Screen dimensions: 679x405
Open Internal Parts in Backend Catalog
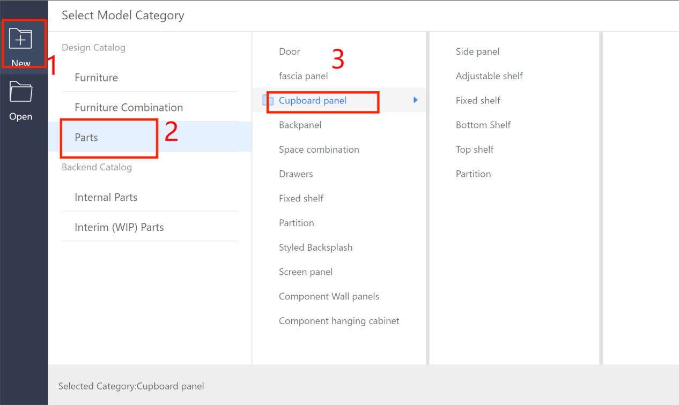(106, 198)
